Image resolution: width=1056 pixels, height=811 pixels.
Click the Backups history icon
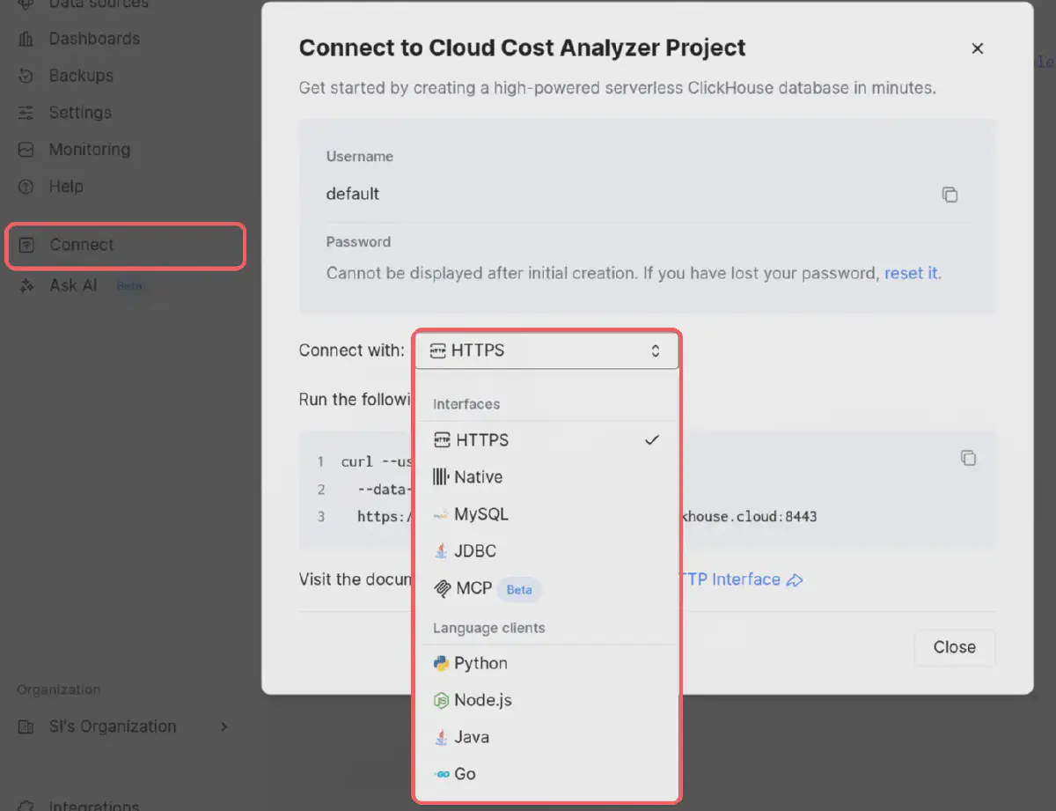pos(26,76)
